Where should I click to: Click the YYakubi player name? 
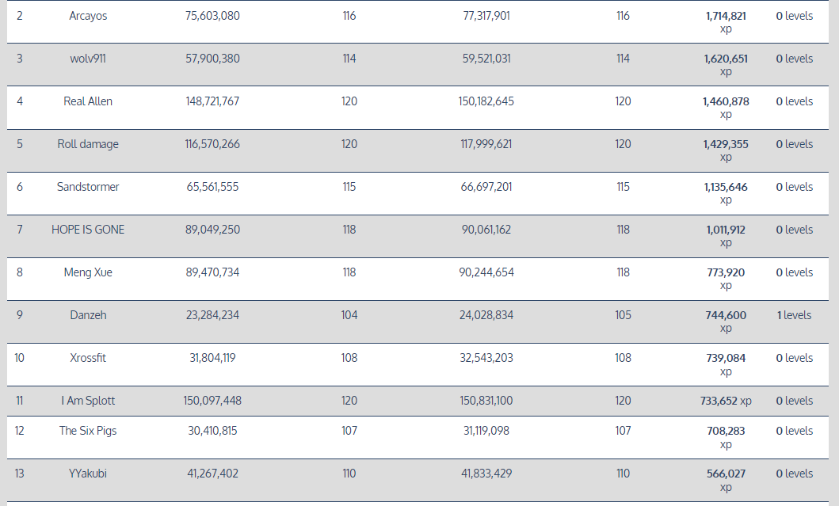(x=88, y=474)
